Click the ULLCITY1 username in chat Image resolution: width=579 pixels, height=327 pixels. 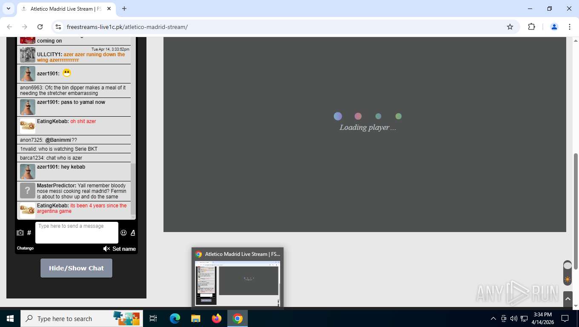(49, 54)
